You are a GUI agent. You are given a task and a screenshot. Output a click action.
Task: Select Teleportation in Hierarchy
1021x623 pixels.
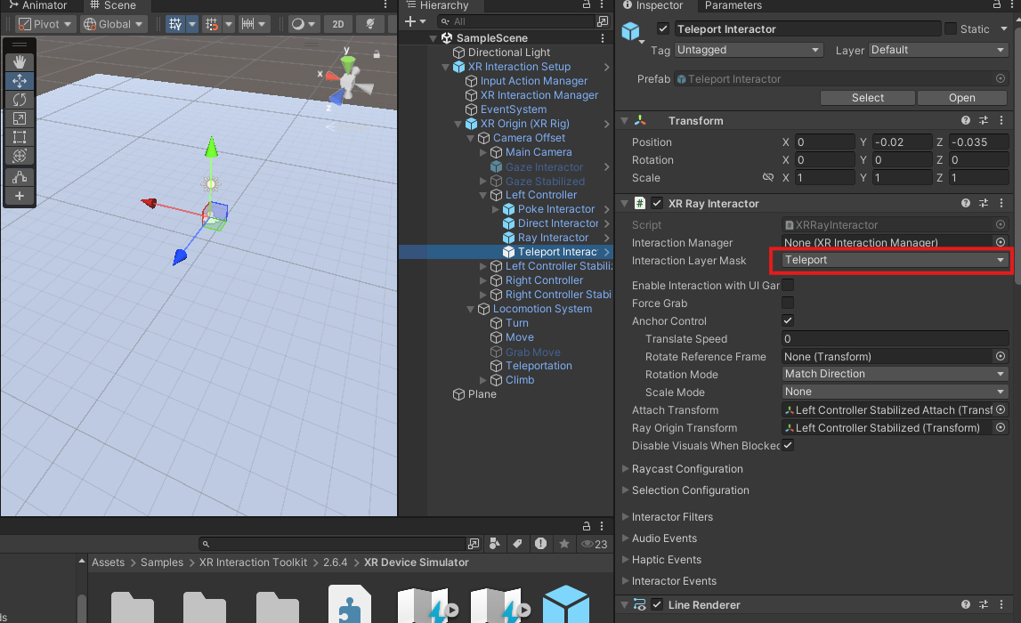click(x=539, y=366)
